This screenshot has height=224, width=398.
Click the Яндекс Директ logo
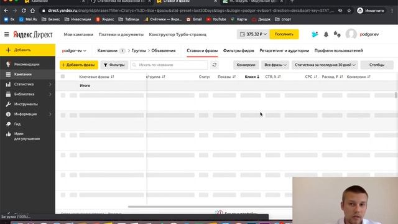tap(33, 35)
